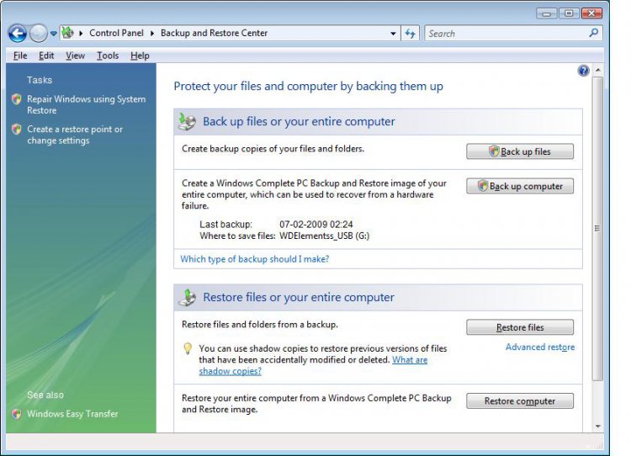Image resolution: width=631 pixels, height=456 pixels.
Task: Expand the arrow before Control Panel breadcrumb
Action: [x=81, y=34]
